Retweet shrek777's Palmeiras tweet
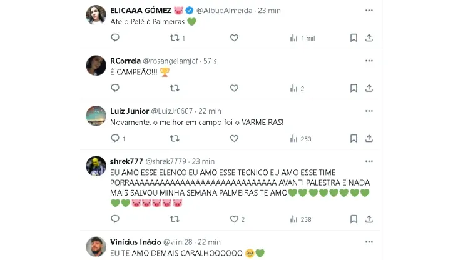Viewport: 463px width, 260px height. 175,219
